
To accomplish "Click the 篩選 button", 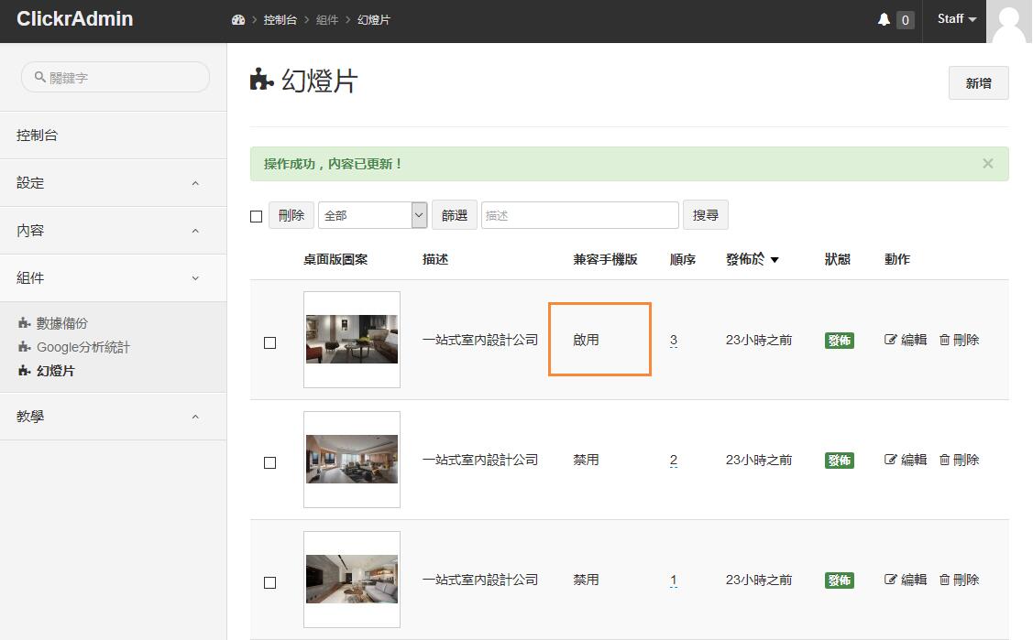I will pos(454,215).
